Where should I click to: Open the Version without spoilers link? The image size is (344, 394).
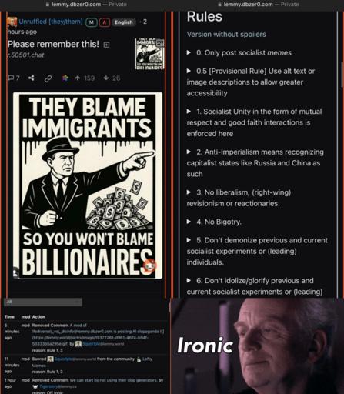[226, 35]
